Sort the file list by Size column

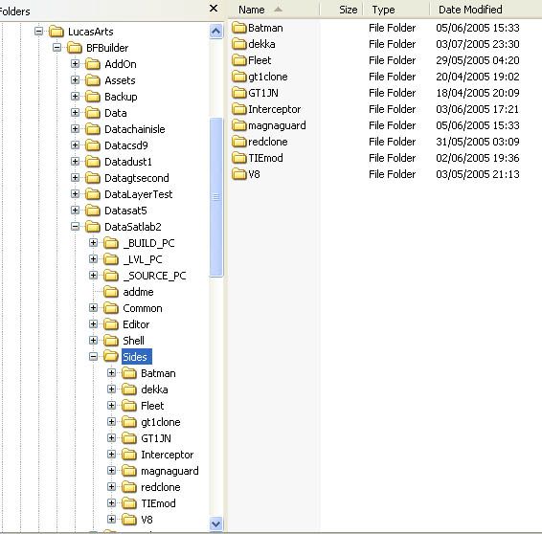tap(341, 10)
